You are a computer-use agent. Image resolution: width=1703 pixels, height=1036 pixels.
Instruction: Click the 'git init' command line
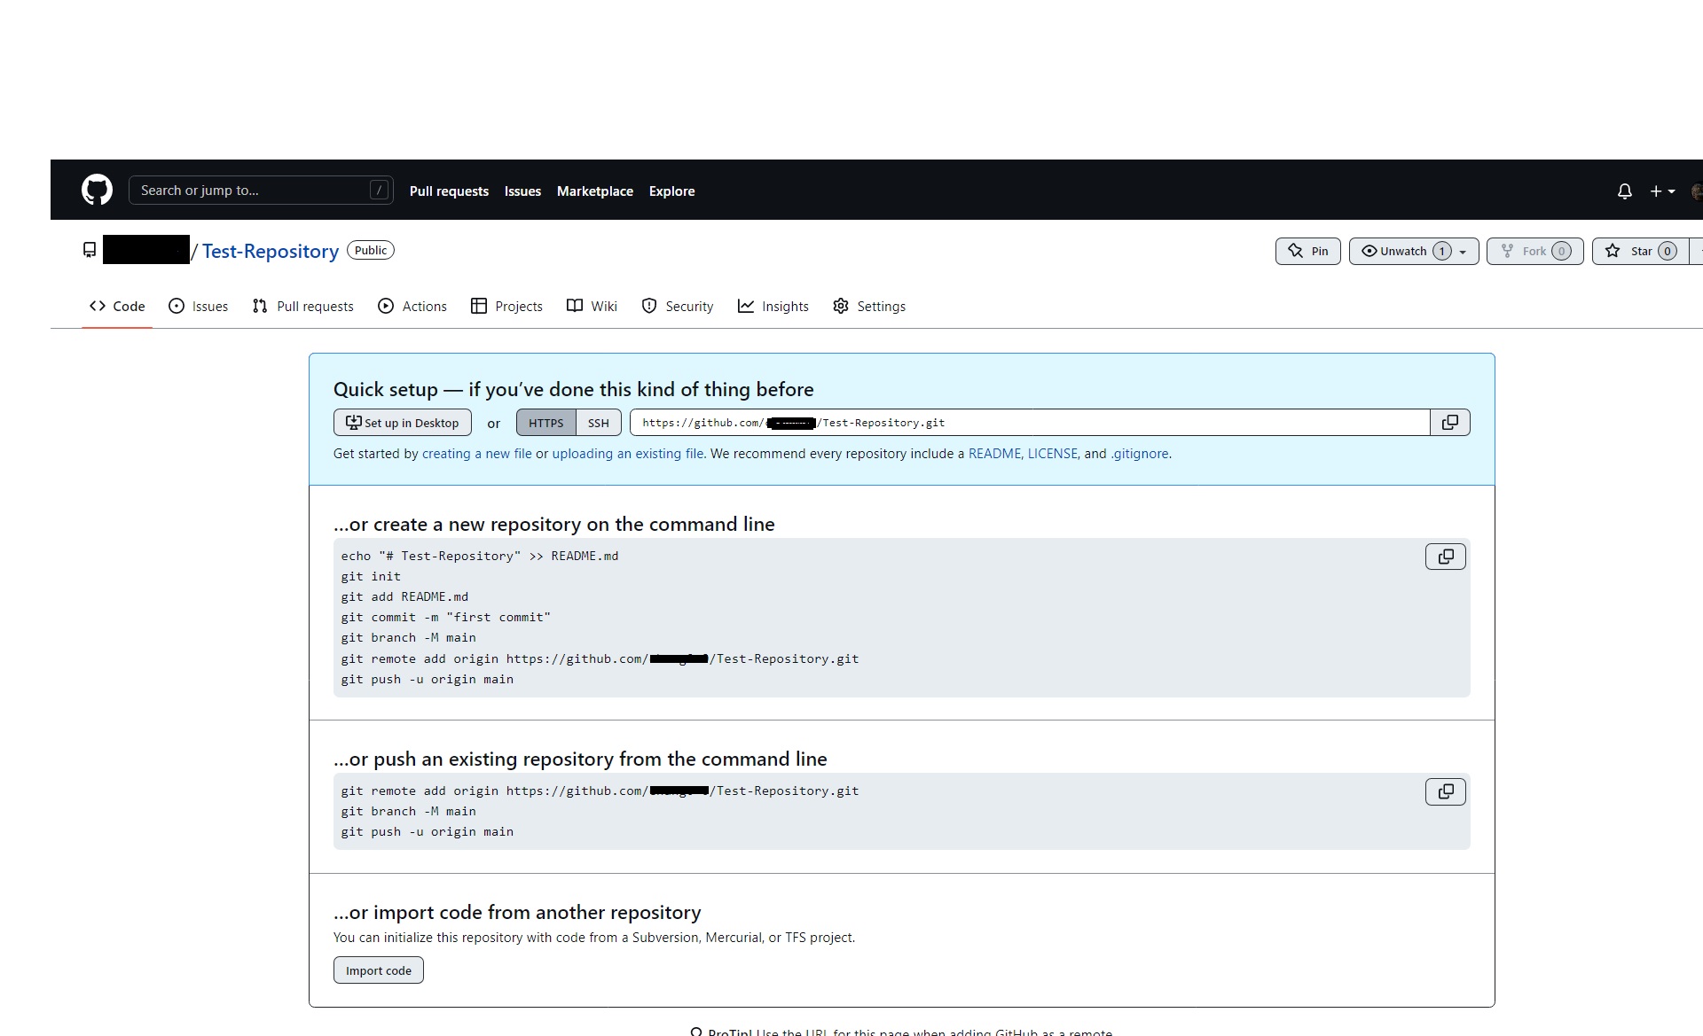[371, 576]
